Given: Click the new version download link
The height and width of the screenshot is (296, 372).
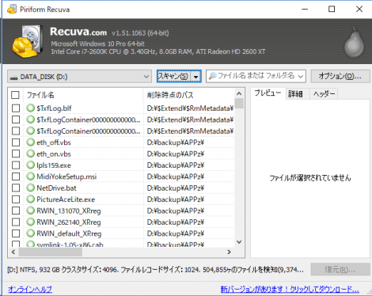Looking at the screenshot, I should [x=290, y=289].
